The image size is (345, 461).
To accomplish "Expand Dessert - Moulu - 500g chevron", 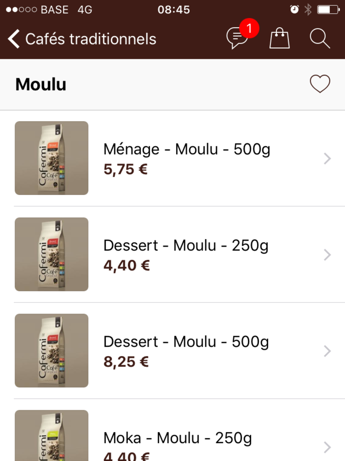I will pyautogui.click(x=327, y=351).
